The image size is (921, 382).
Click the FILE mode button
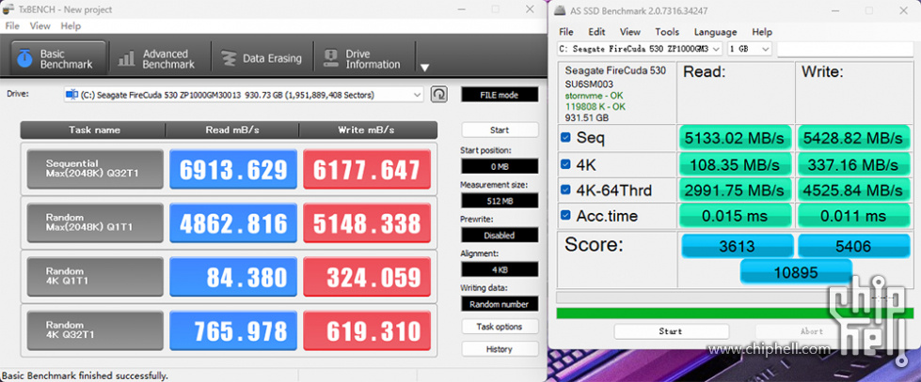(500, 95)
